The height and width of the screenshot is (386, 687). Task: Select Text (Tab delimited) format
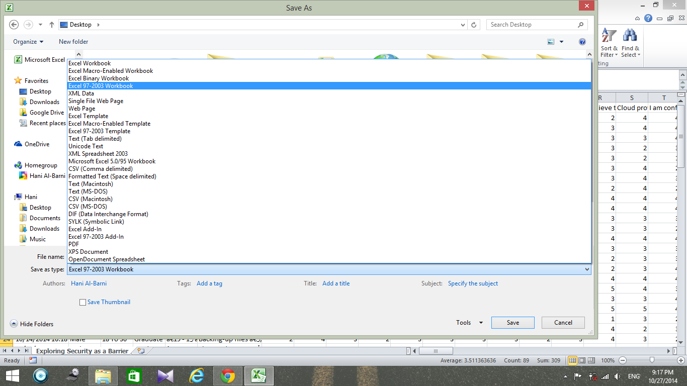[x=329, y=139]
